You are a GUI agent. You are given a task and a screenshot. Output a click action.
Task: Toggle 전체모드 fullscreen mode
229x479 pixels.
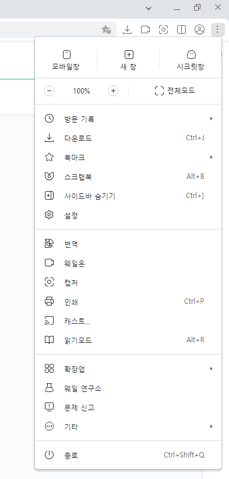point(175,91)
